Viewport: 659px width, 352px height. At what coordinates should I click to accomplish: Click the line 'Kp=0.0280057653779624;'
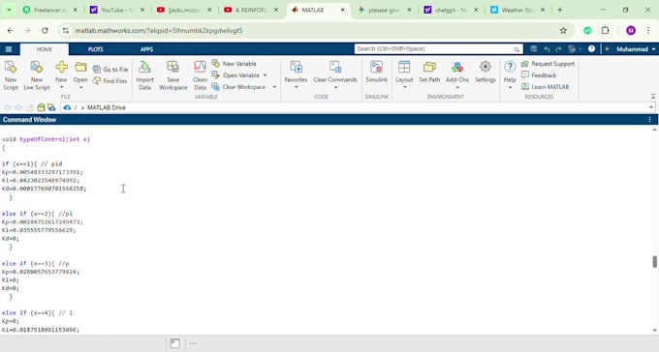pos(41,272)
